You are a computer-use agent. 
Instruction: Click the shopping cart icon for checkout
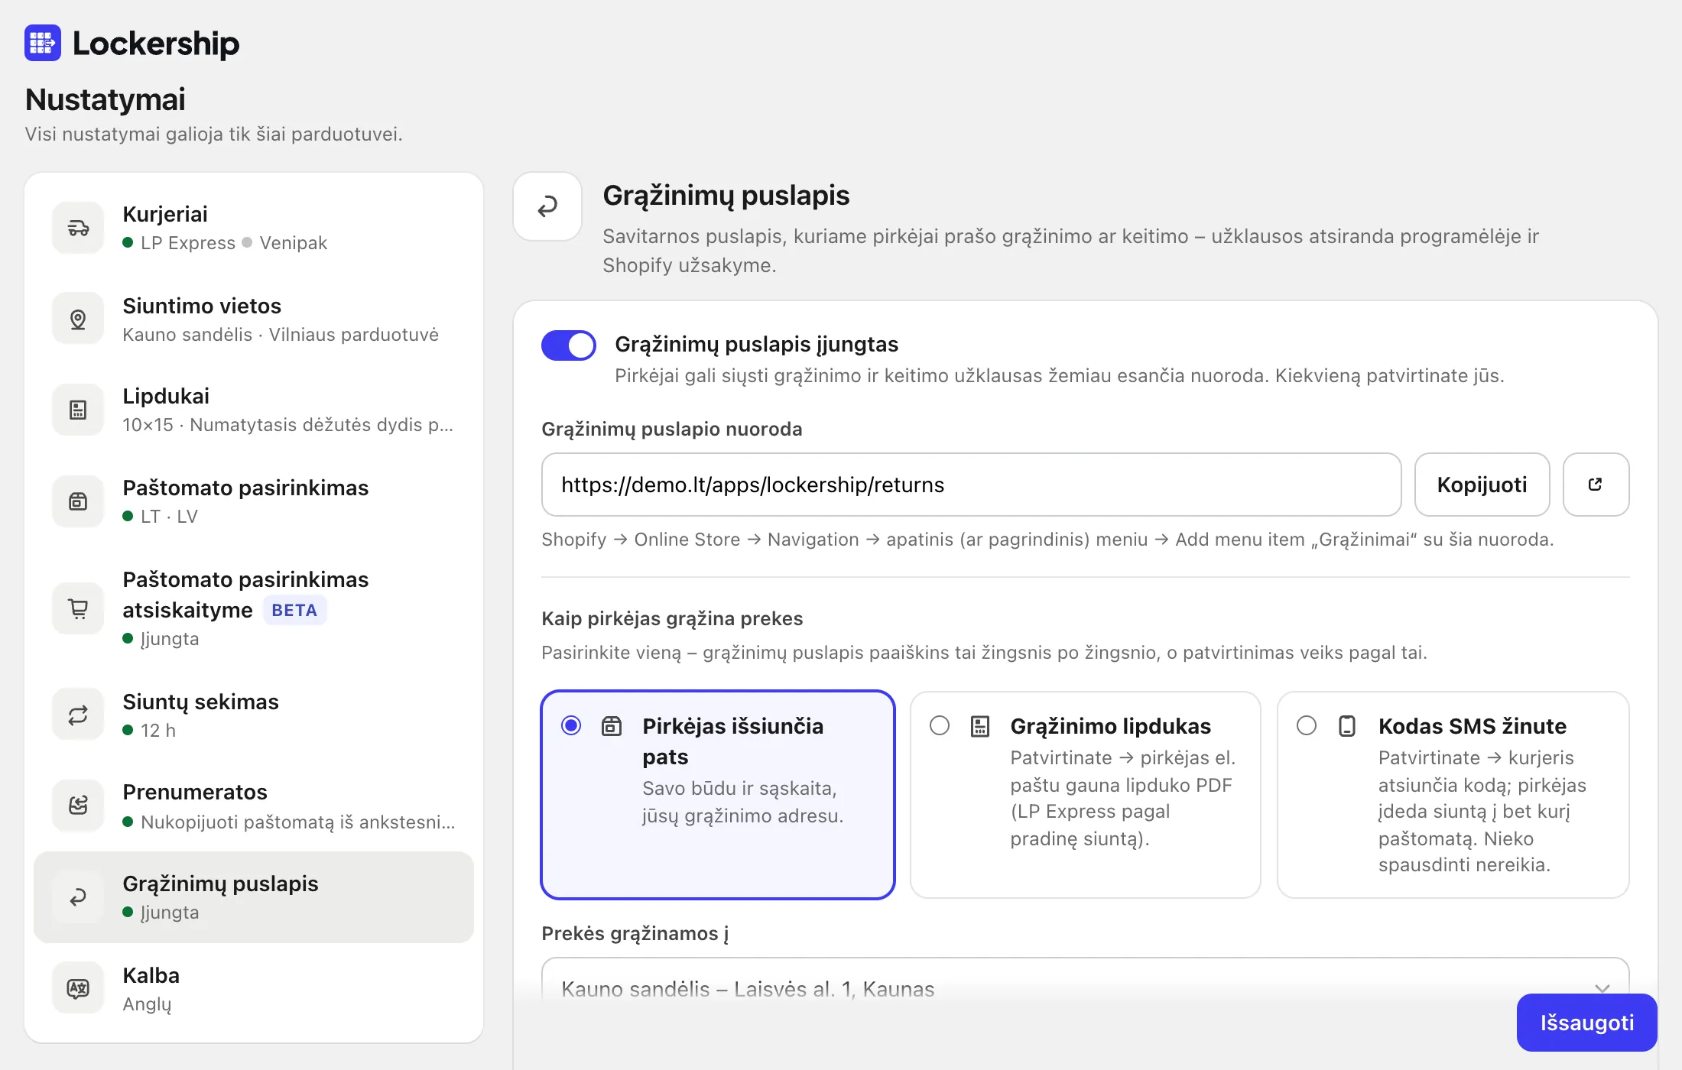[78, 608]
